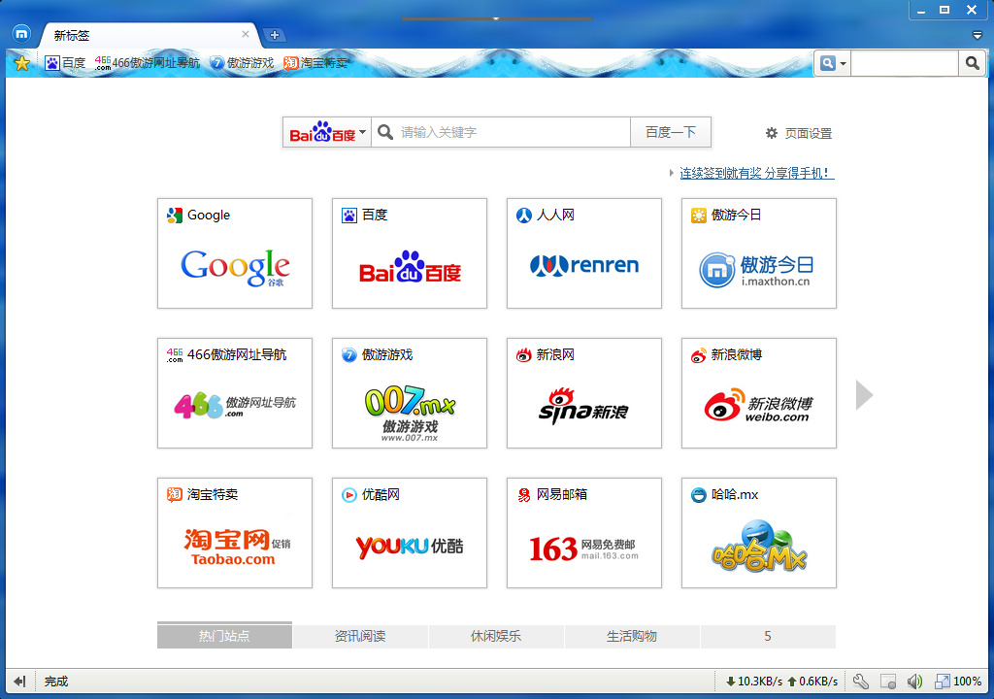Open the 哈哈.mx tile

pos(759,533)
